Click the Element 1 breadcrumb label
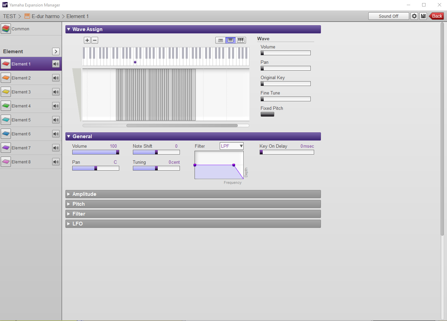Image resolution: width=447 pixels, height=321 pixels. 77,16
